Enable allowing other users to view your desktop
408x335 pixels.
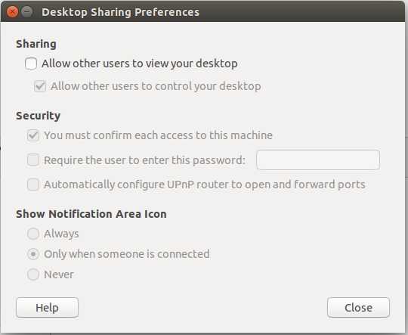tap(31, 64)
